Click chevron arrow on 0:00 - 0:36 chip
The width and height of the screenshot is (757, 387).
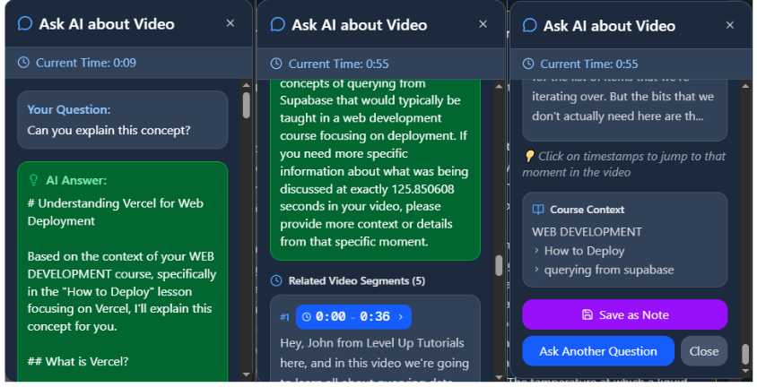click(401, 316)
